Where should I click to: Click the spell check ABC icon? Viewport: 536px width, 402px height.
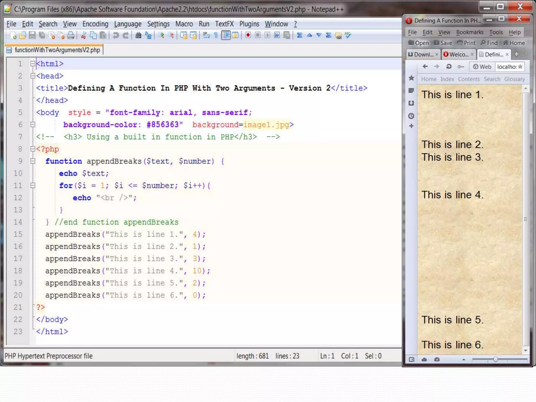[348, 35]
